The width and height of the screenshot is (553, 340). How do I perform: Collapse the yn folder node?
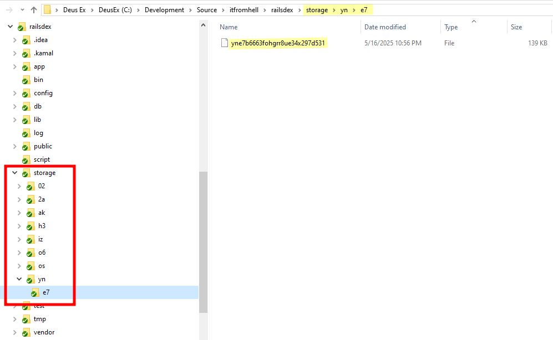click(x=19, y=280)
